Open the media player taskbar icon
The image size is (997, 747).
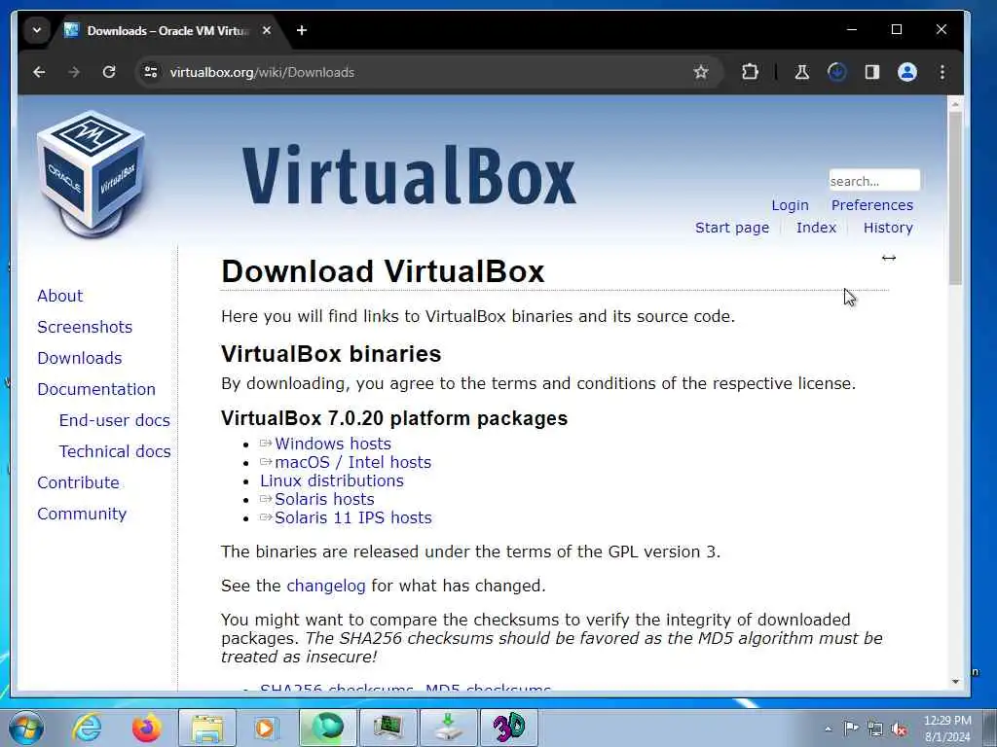coord(266,728)
